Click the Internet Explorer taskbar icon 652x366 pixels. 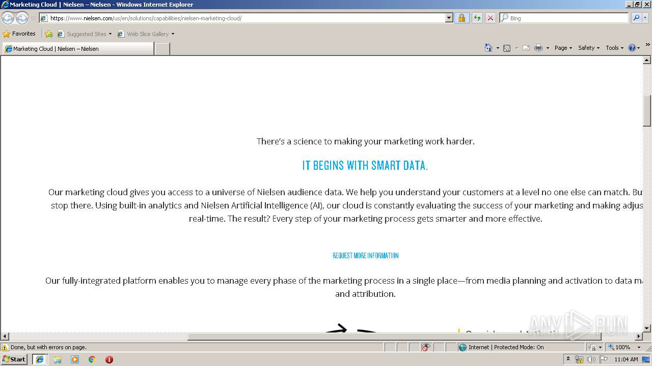pyautogui.click(x=40, y=359)
